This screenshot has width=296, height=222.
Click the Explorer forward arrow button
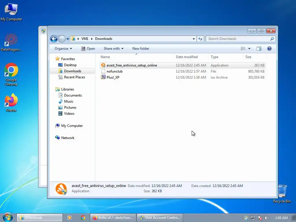[62, 39]
